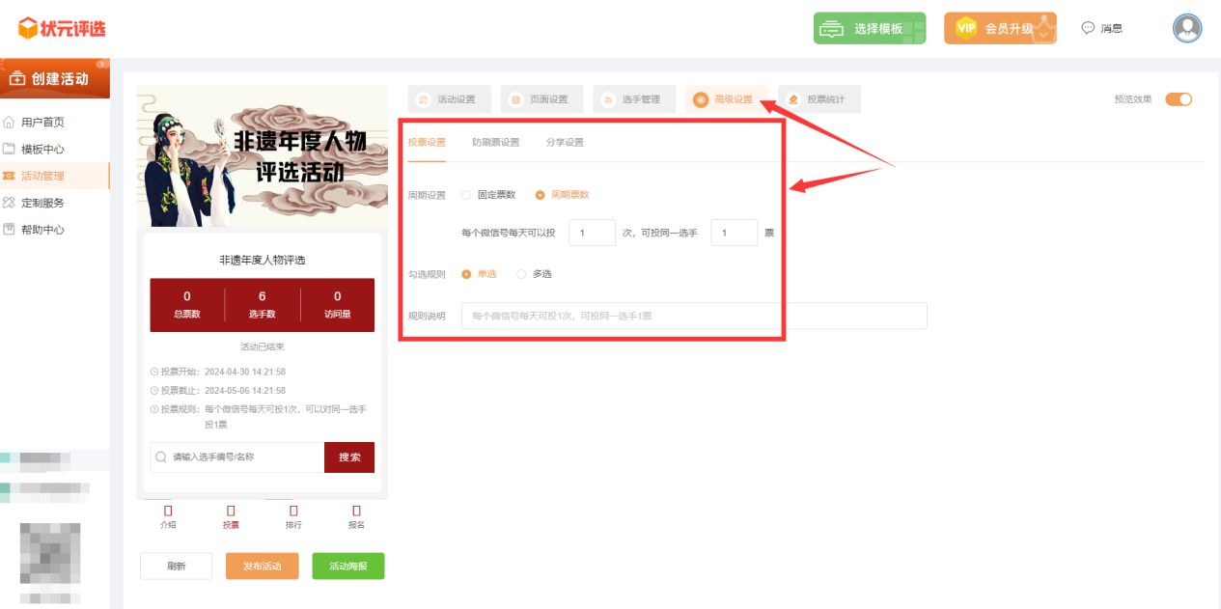Open the 分享设置 tab
This screenshot has height=609, width=1221.
click(565, 143)
